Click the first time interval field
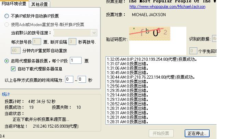Viewport: 234px width, 139px height. pyautogui.click(x=69, y=80)
